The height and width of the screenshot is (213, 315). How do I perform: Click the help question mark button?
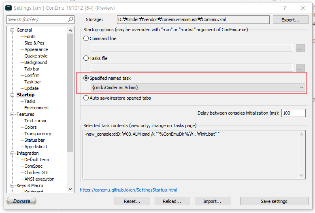click(285, 8)
